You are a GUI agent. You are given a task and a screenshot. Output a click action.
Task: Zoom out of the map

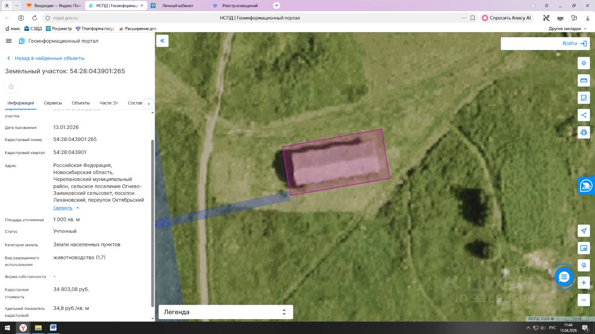point(584,300)
